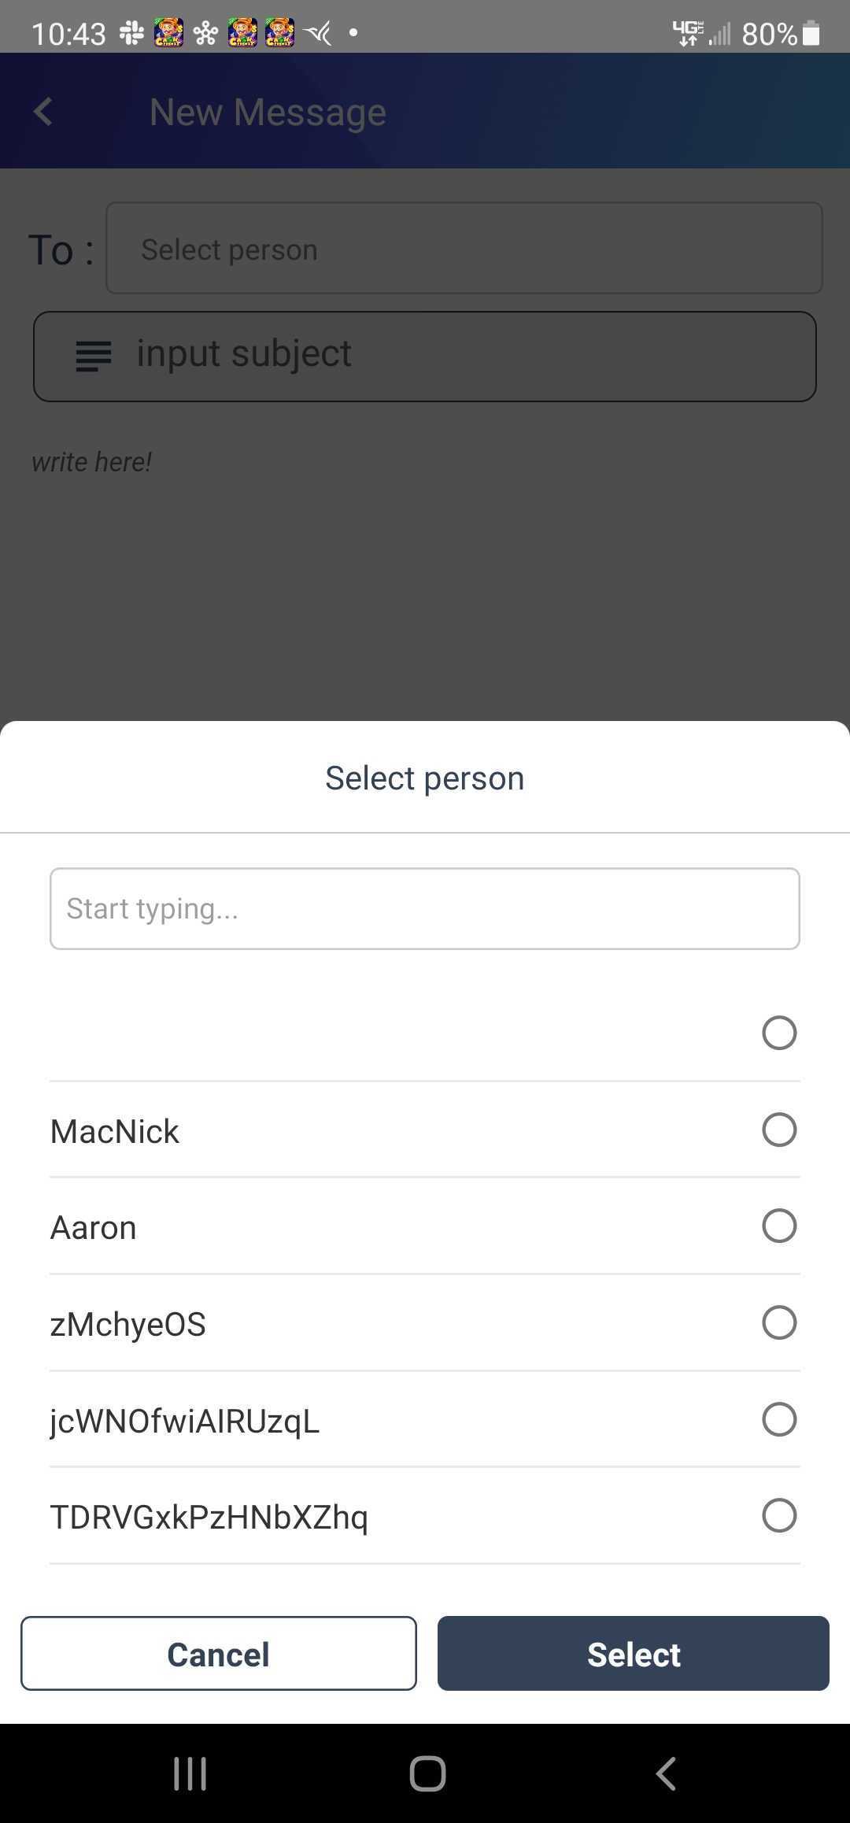The image size is (850, 1823).
Task: Select the radio button for MacNick
Action: click(778, 1130)
